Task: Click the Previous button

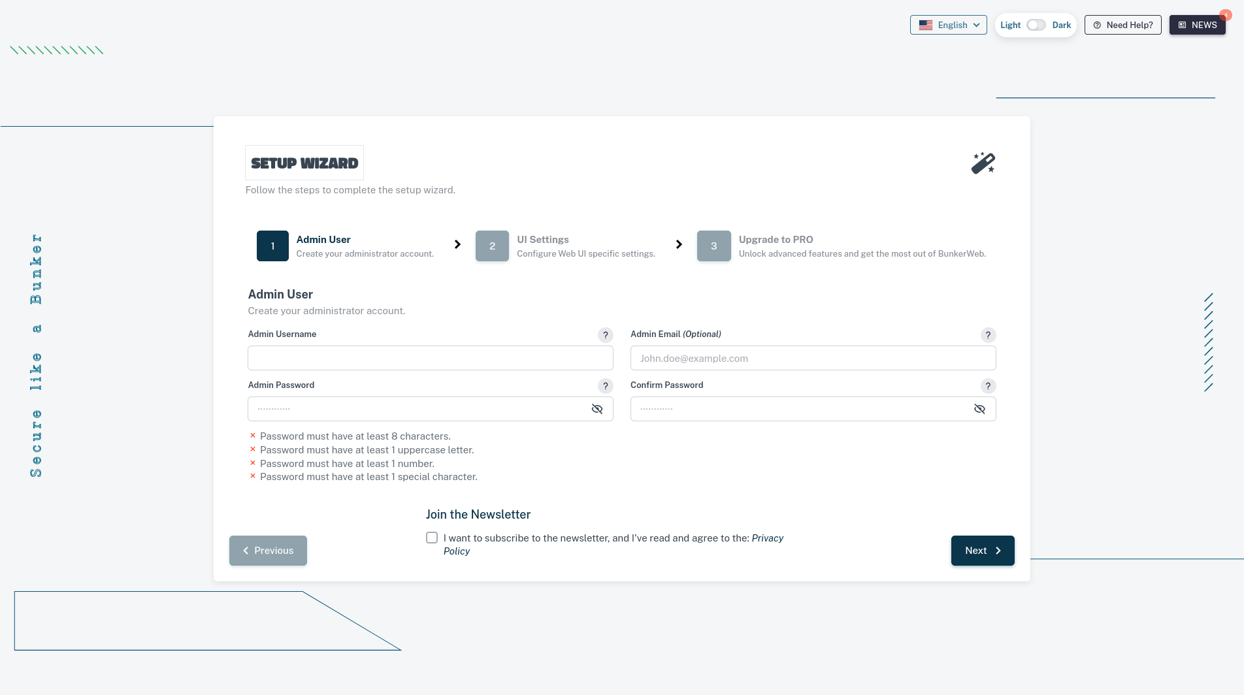Action: [x=268, y=551]
